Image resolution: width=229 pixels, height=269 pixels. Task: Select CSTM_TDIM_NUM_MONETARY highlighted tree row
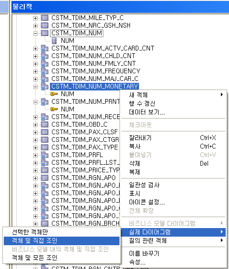pyautogui.click(x=95, y=86)
